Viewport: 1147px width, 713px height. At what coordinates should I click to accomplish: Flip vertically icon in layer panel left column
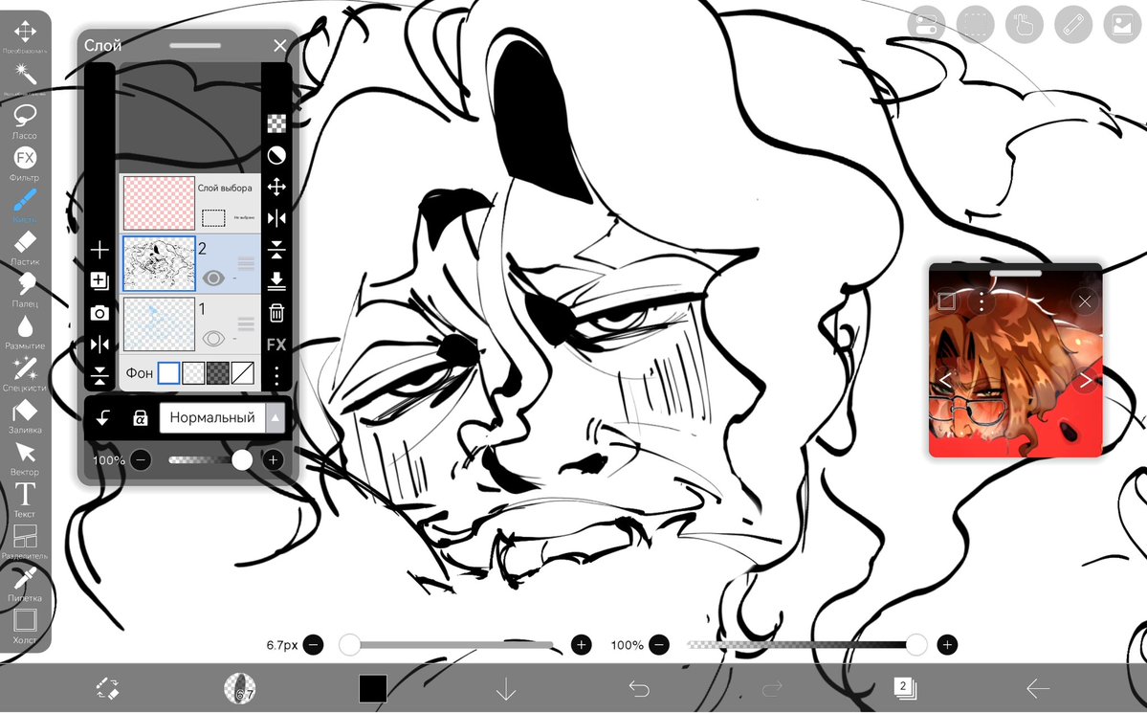pos(99,375)
